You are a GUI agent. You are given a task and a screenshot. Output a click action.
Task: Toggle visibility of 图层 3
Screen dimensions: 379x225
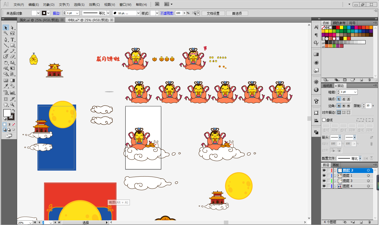(x=324, y=181)
